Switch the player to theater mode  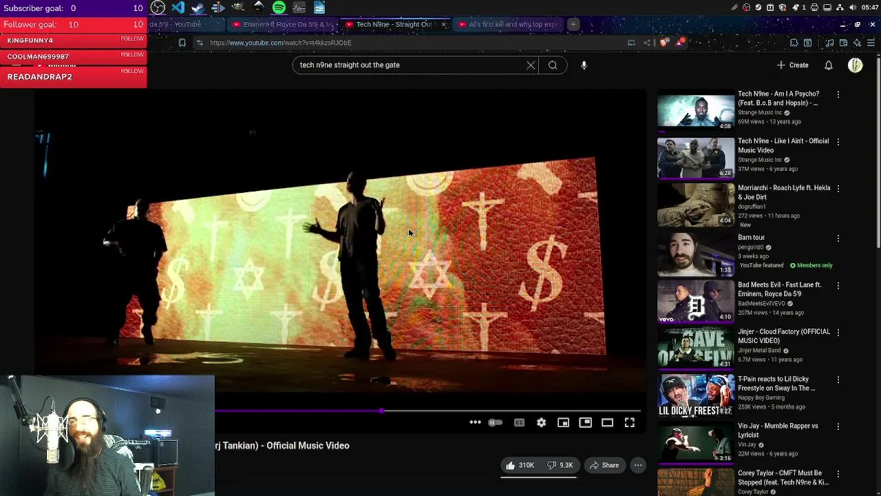(607, 422)
